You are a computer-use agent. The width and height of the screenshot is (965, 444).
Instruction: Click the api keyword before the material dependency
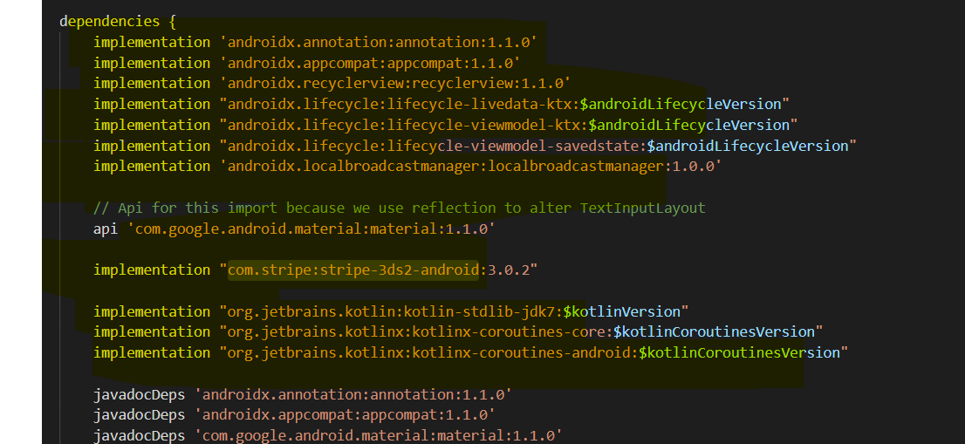pyautogui.click(x=105, y=229)
